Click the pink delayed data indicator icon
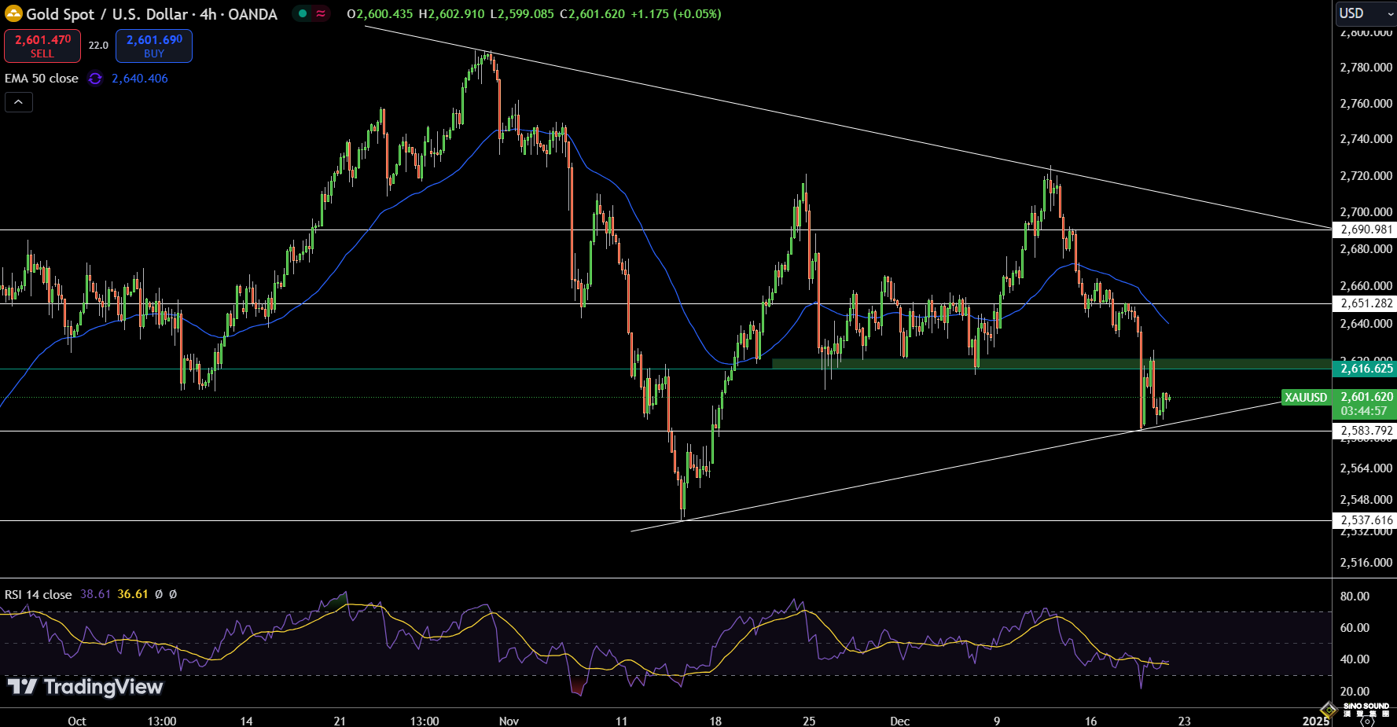The height and width of the screenshot is (727, 1397). coord(321,13)
